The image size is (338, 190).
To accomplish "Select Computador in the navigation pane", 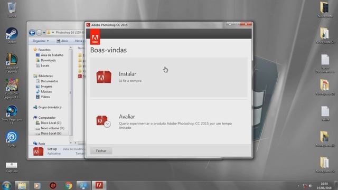I will pyautogui.click(x=44, y=118).
